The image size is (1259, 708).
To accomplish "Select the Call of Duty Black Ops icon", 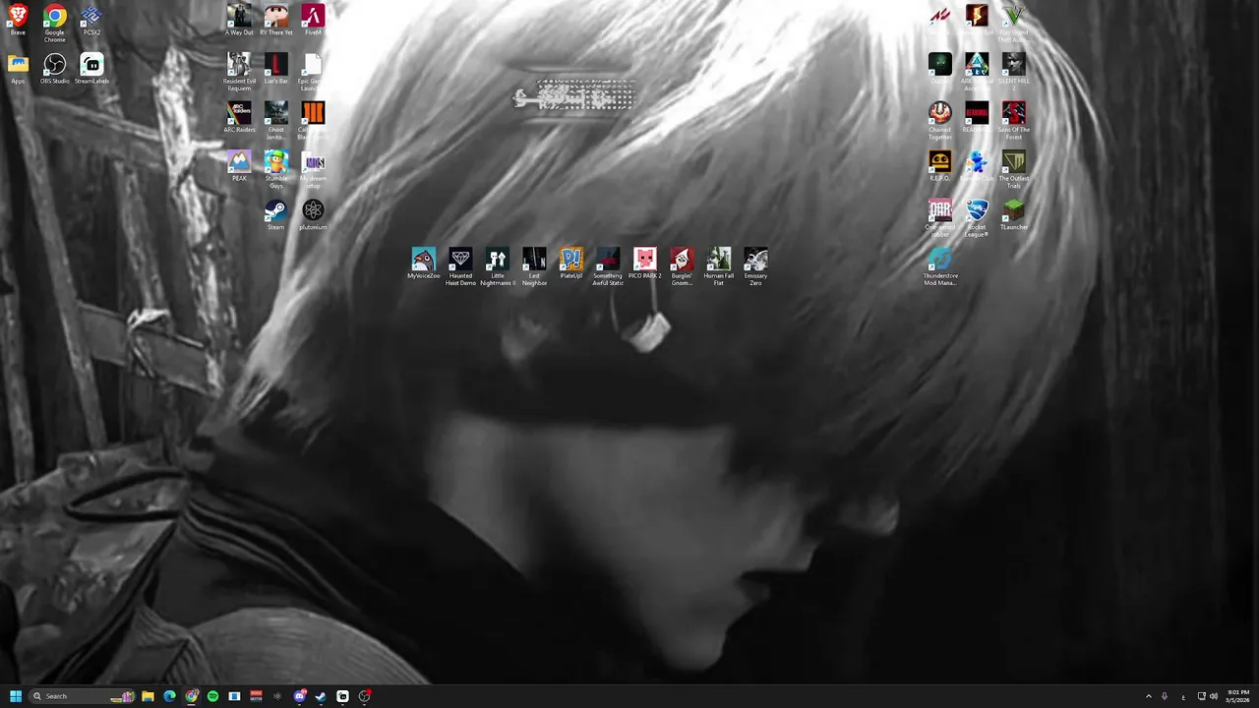I will pos(313,122).
